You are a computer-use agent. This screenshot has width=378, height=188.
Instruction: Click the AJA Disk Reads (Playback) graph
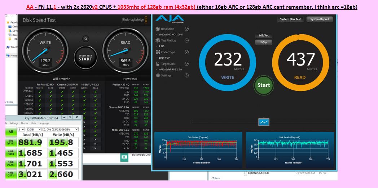tap(290, 150)
